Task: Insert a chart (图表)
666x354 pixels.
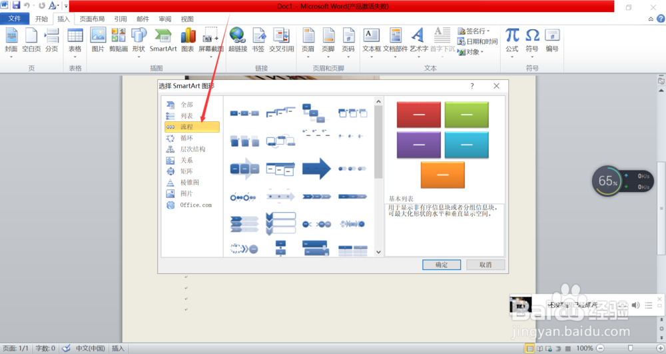Action: (188, 41)
